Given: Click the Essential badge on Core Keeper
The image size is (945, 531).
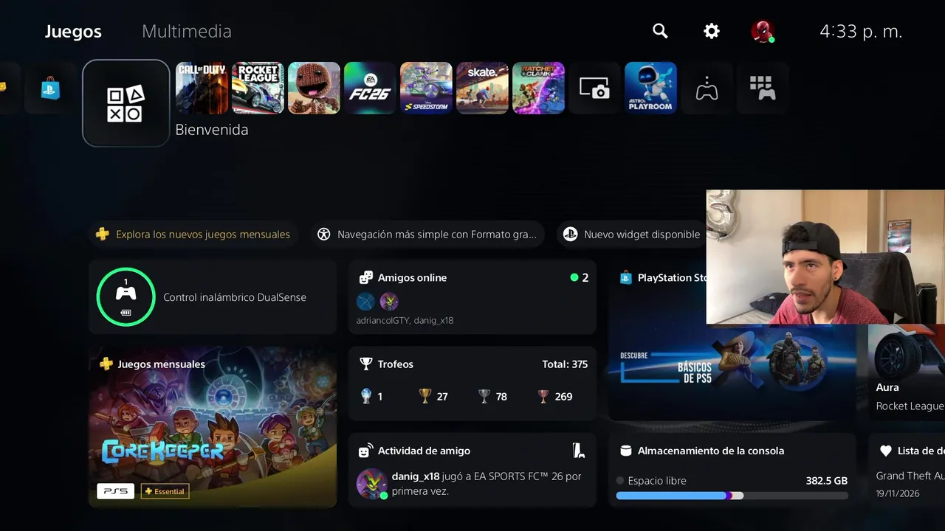Looking at the screenshot, I should click(165, 491).
